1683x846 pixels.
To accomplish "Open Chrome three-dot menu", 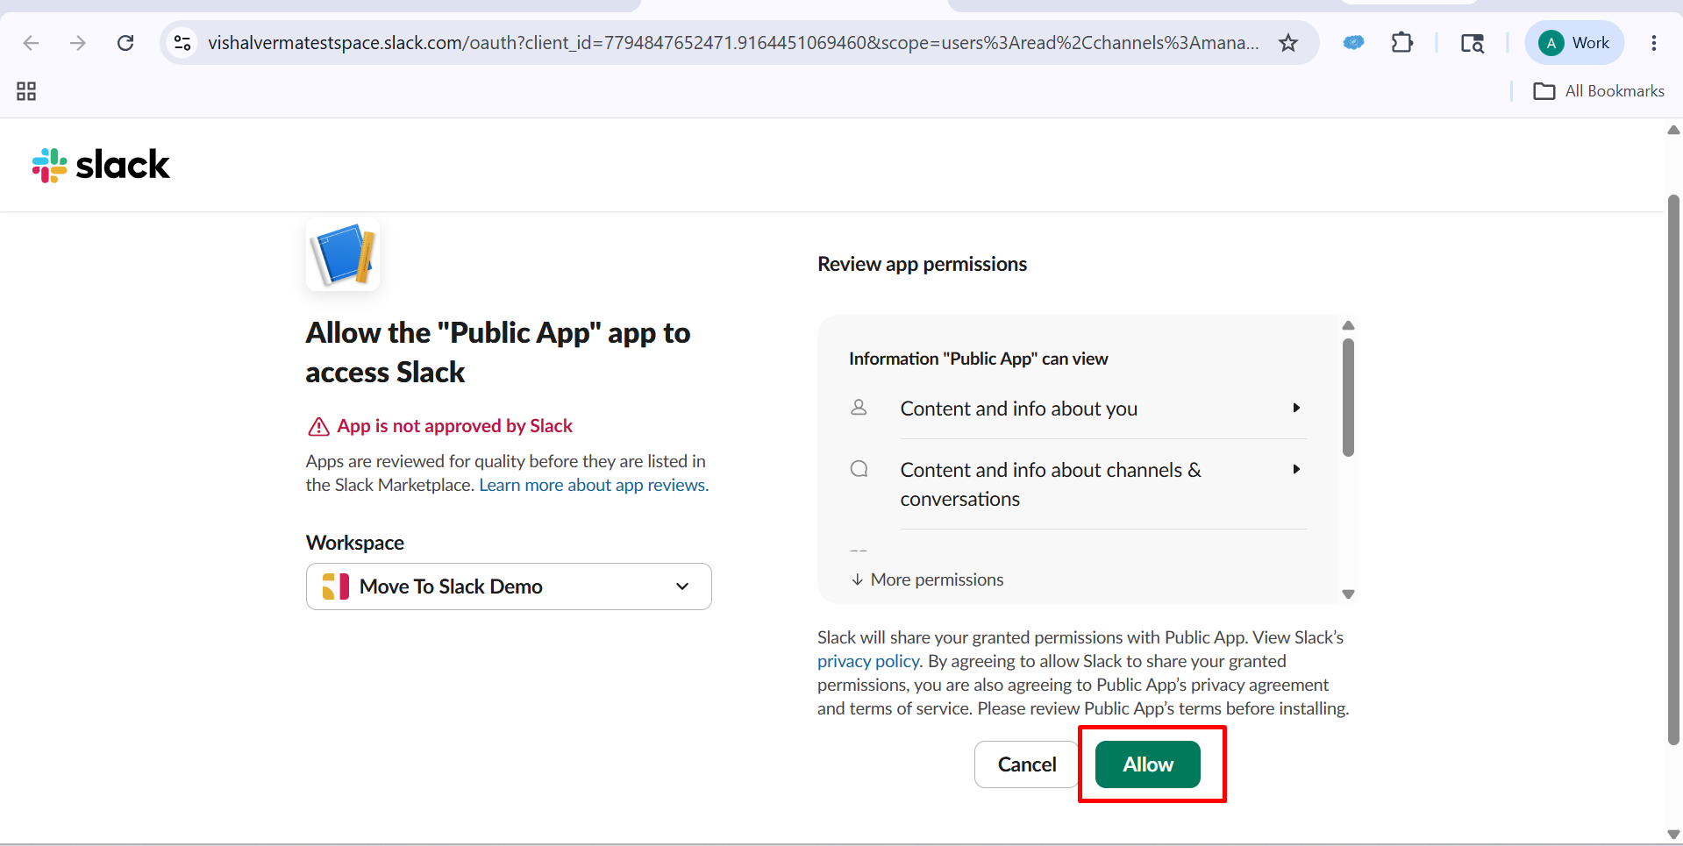I will [1653, 43].
